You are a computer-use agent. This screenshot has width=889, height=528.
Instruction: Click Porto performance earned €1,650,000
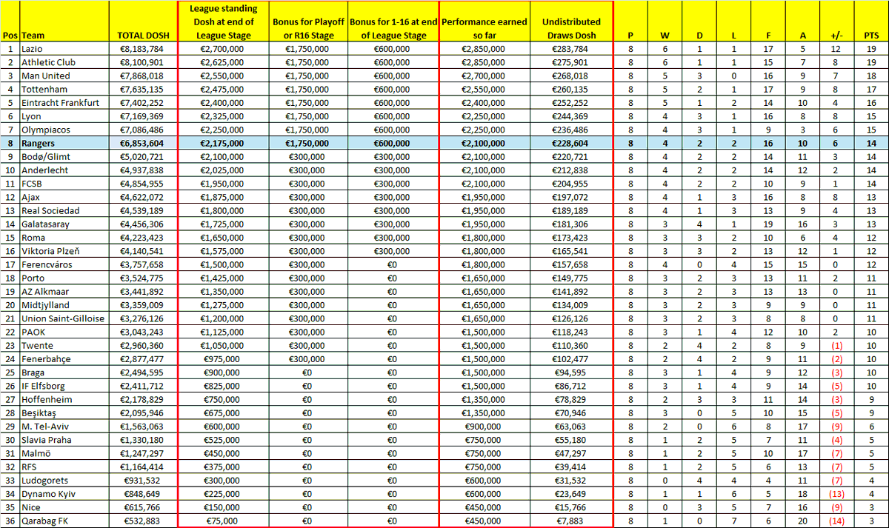click(x=484, y=278)
